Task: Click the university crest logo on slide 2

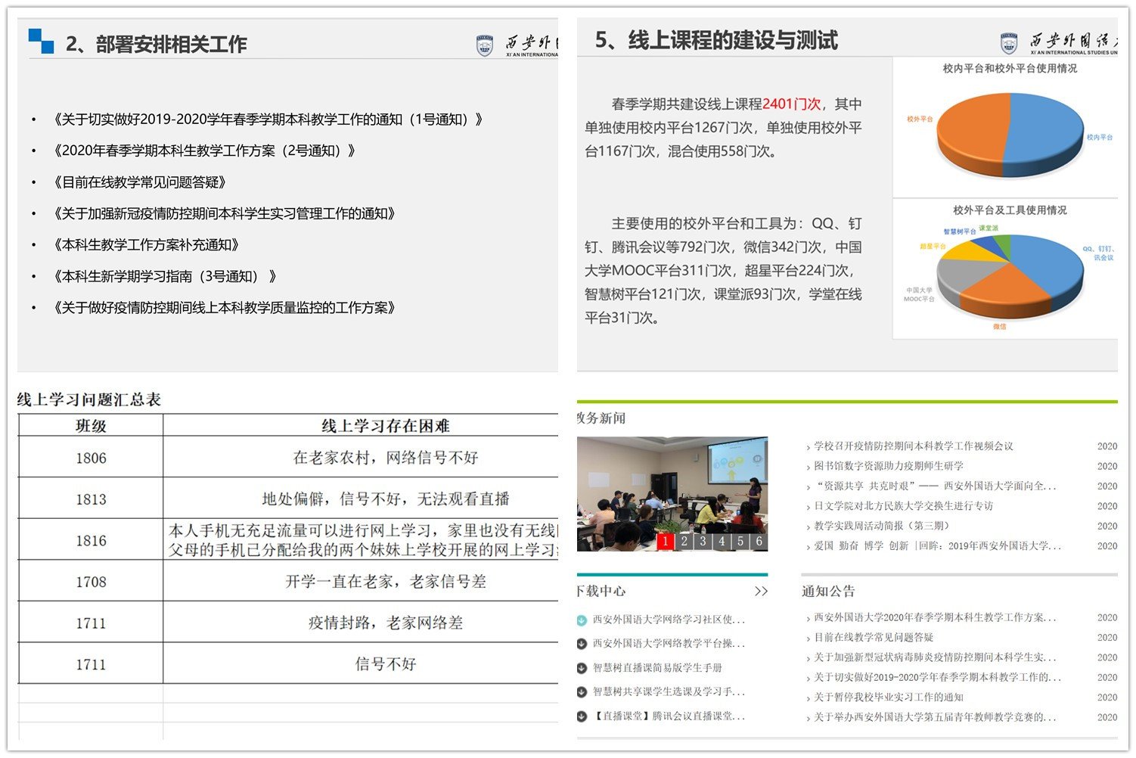Action: point(485,45)
